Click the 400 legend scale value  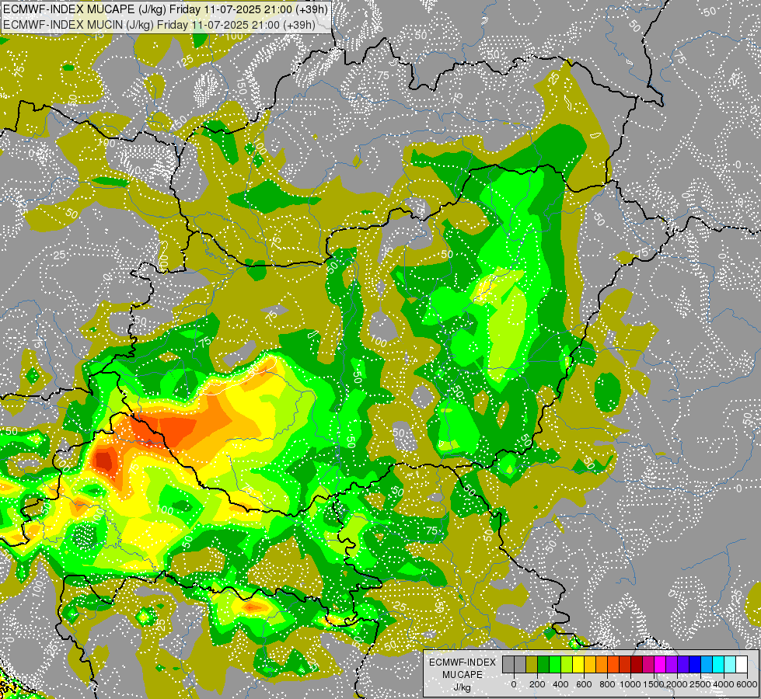point(560,684)
